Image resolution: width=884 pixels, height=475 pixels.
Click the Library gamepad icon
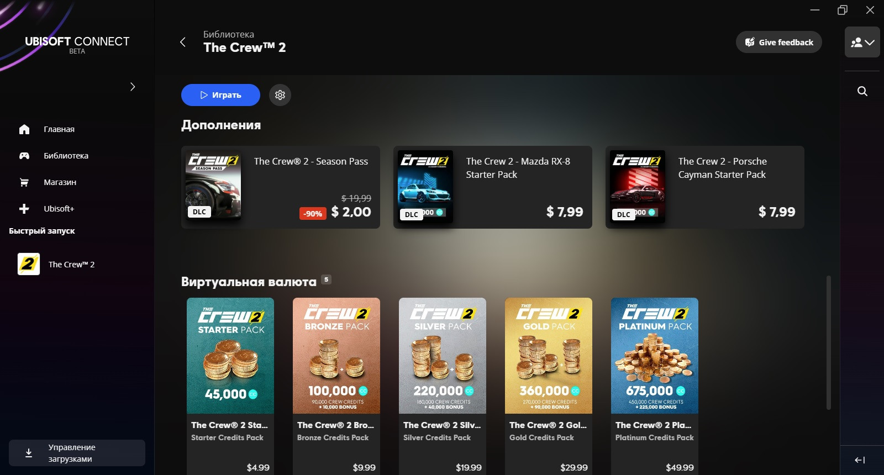(24, 156)
